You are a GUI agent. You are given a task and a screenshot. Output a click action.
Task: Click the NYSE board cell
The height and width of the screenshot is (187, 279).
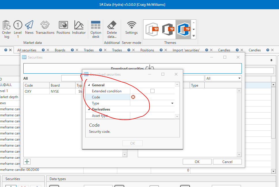point(62,91)
